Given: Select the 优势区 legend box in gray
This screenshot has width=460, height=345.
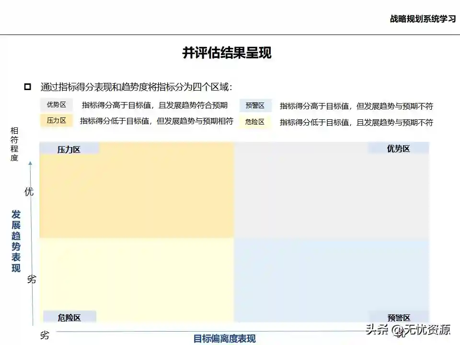Looking at the screenshot, I should point(56,105).
